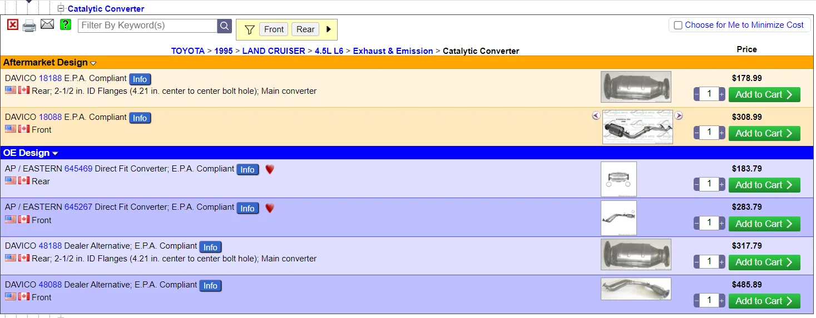Increase quantity for AP / EASTERN 645469
The image size is (816, 318).
pyautogui.click(x=722, y=185)
